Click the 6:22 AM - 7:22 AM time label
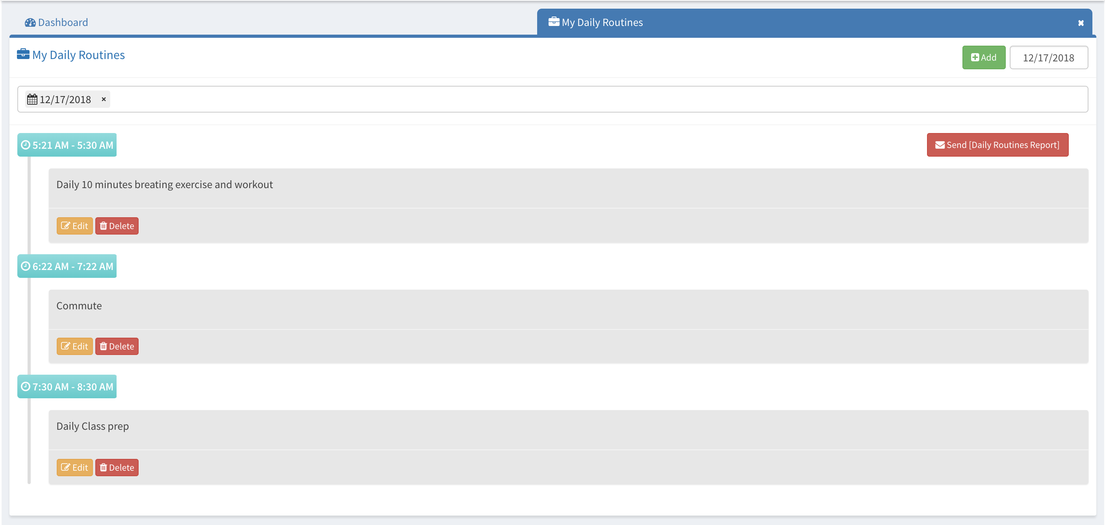 pyautogui.click(x=67, y=266)
